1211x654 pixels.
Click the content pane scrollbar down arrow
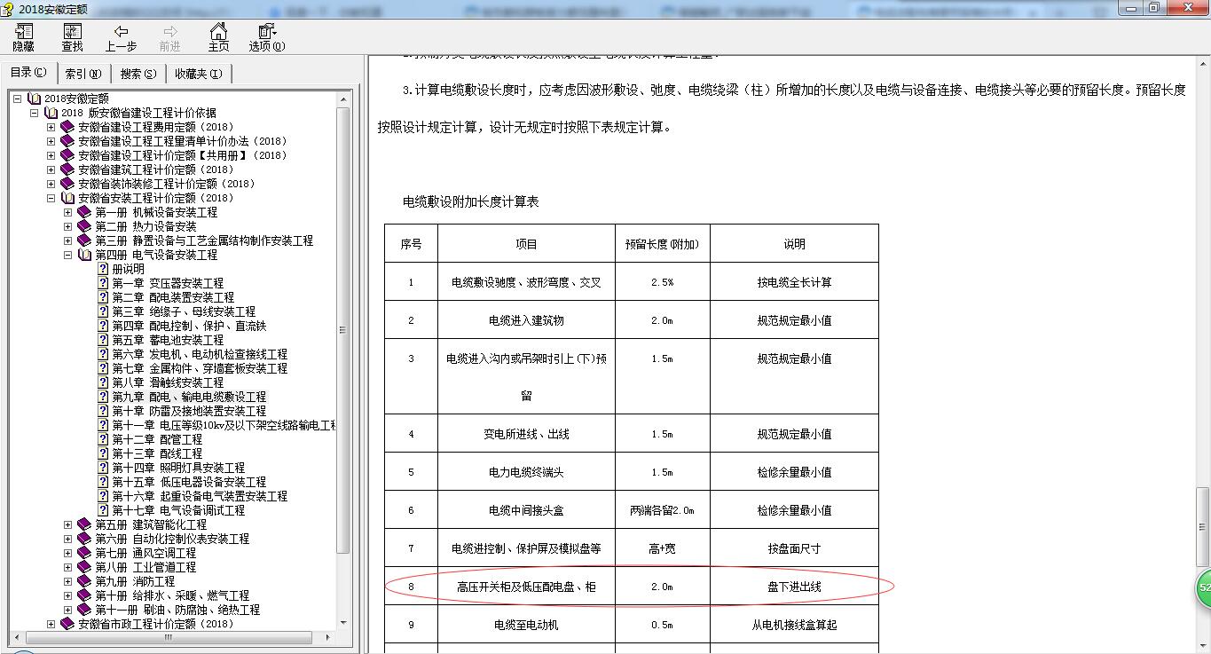point(1203,646)
